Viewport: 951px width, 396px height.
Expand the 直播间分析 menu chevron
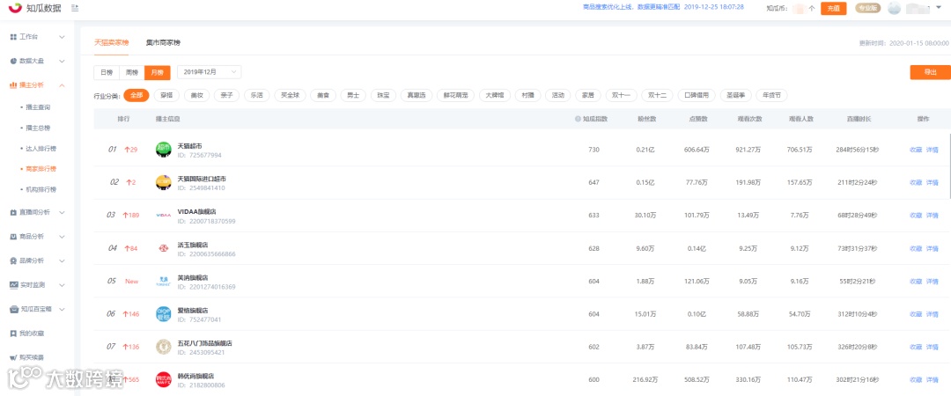tap(62, 212)
